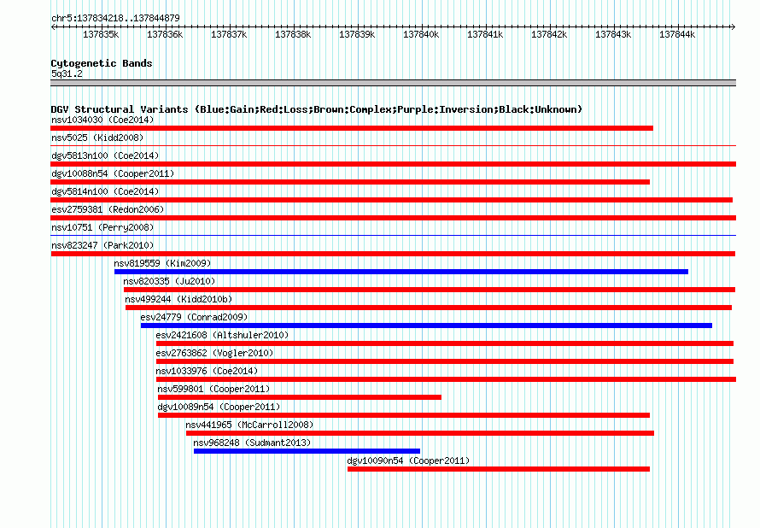Click the red bar for esv2763862
Screen dimensions: 760x528
tap(444, 361)
